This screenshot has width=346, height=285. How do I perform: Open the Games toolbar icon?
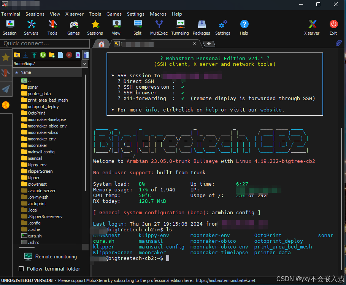tap(74, 28)
